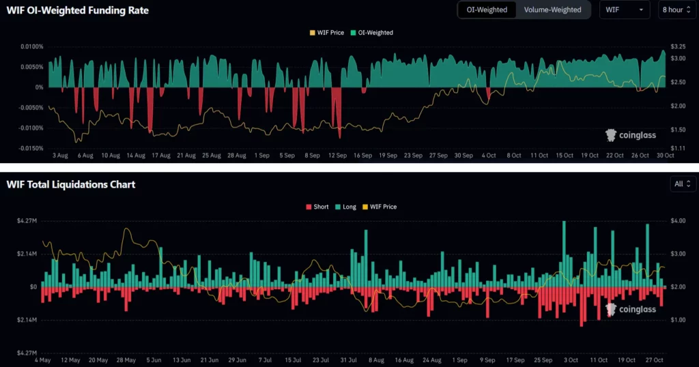
Task: Click the 8 Aug label in liquidations chart
Action: (376, 360)
